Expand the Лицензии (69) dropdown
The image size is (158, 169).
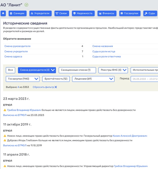tap(111, 79)
